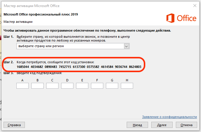
Task: Select confirmation code field D
Action: 67,86
